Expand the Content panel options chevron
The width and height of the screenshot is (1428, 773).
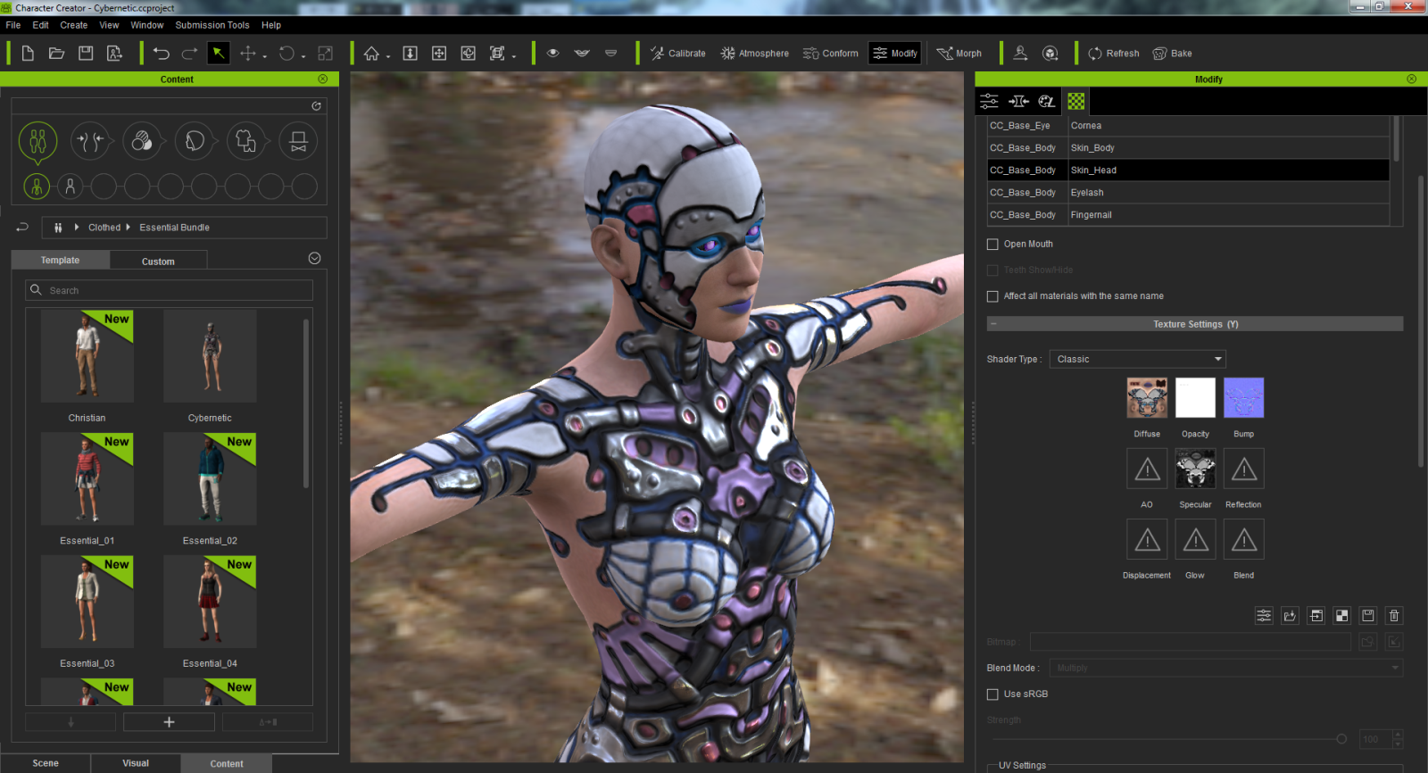pos(314,259)
